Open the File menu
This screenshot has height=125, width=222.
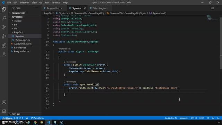(x=9, y=2)
